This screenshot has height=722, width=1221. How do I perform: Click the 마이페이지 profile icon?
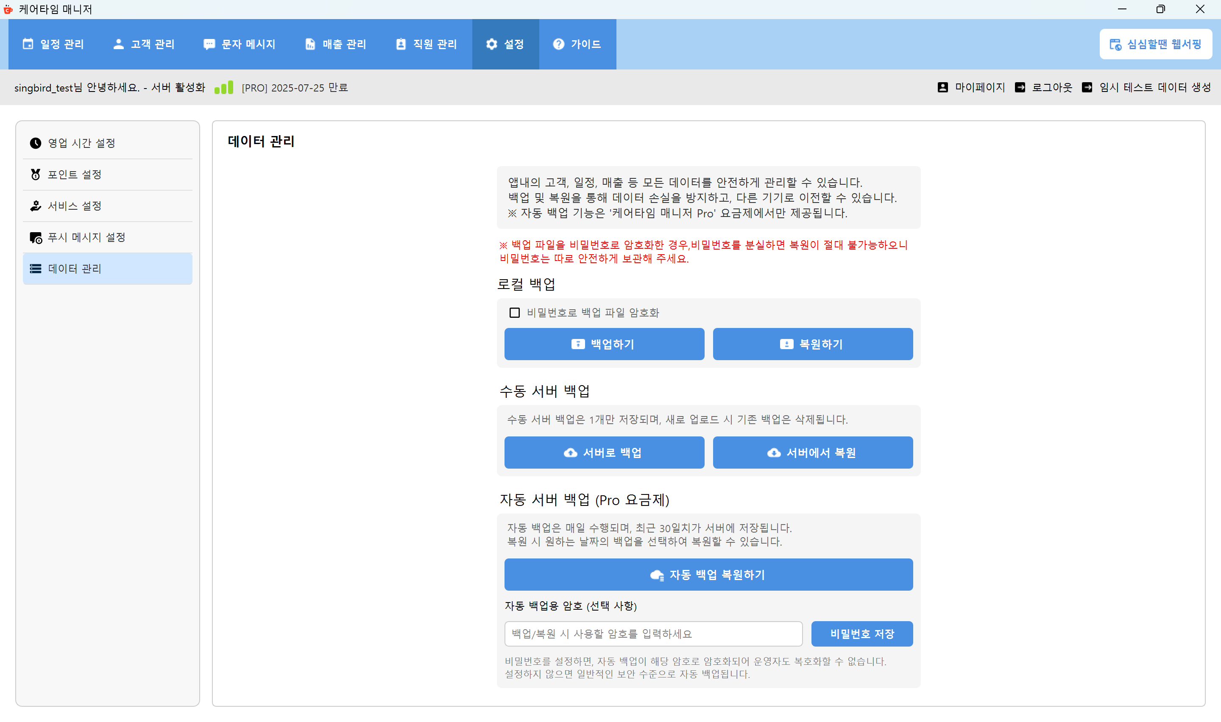[x=942, y=87]
